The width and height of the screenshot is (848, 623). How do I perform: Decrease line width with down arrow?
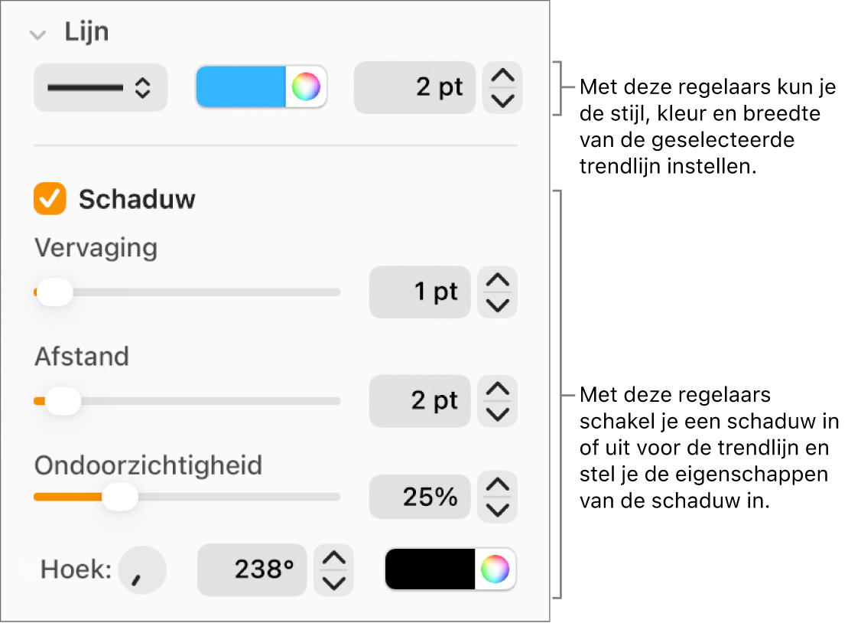click(x=502, y=101)
